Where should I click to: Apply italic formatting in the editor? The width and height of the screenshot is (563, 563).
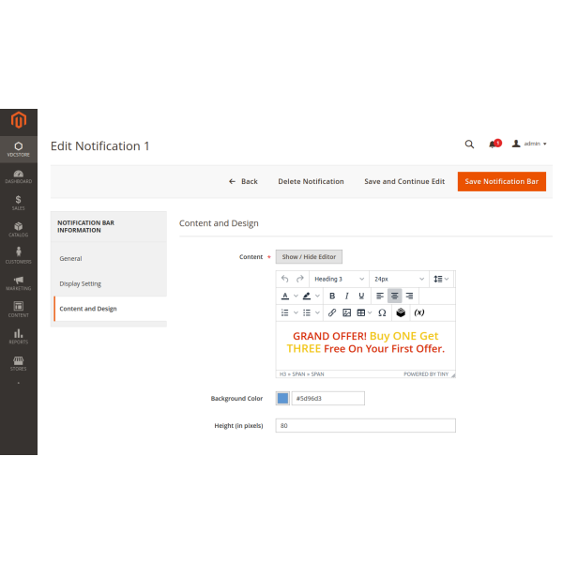[x=346, y=296]
